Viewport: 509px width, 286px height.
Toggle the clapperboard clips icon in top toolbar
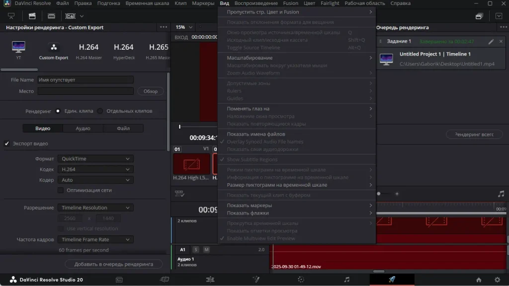point(32,16)
